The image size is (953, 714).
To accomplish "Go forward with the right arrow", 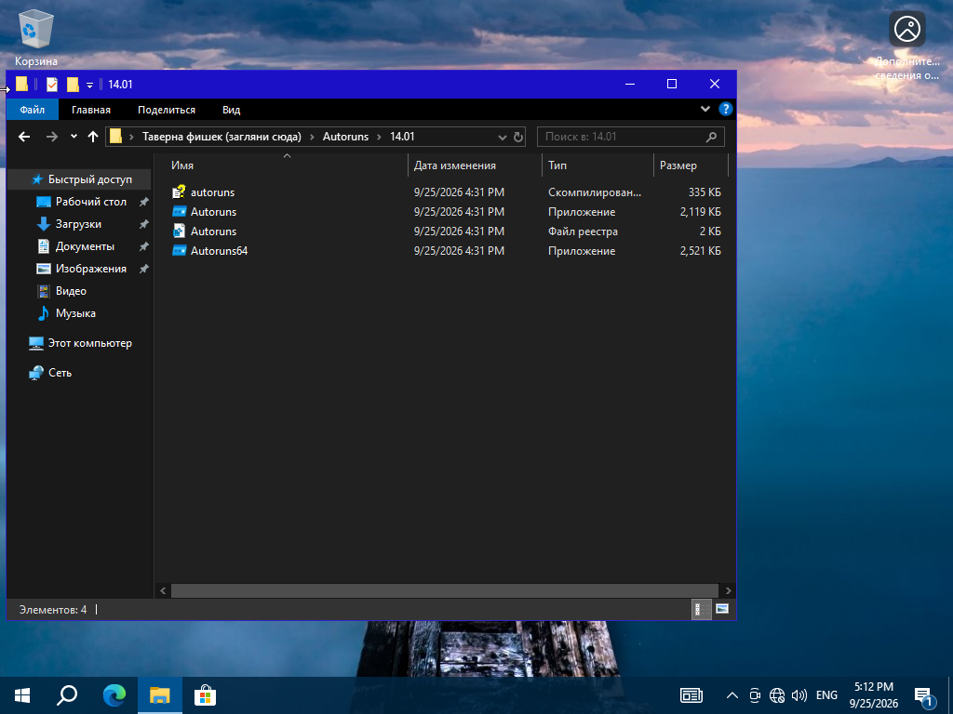I will 52,137.
